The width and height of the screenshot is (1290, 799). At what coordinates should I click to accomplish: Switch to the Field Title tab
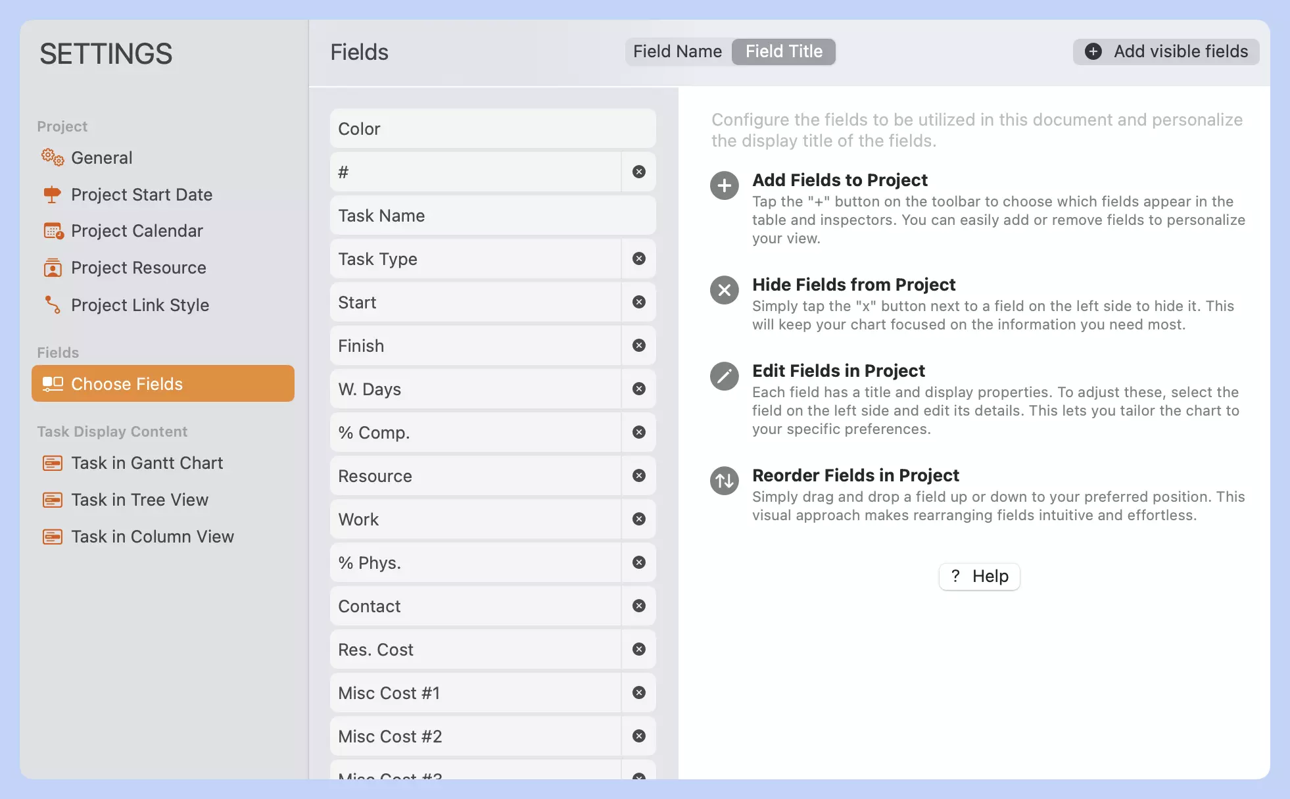[783, 51]
